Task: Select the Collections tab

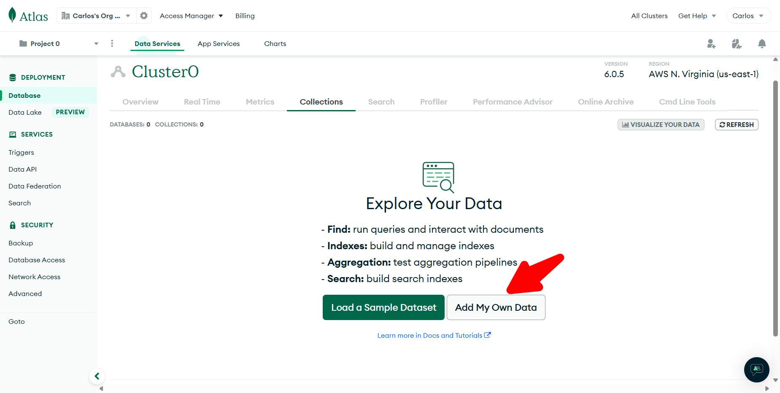Action: [x=321, y=102]
